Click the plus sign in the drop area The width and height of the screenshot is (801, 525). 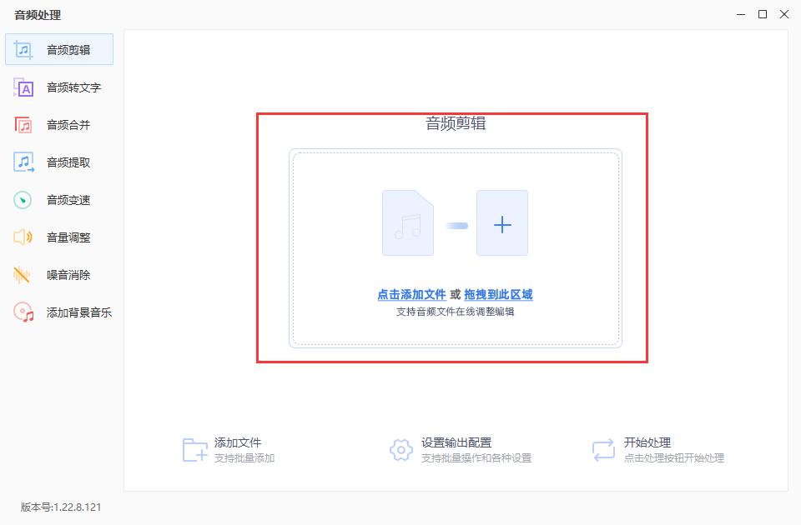502,222
